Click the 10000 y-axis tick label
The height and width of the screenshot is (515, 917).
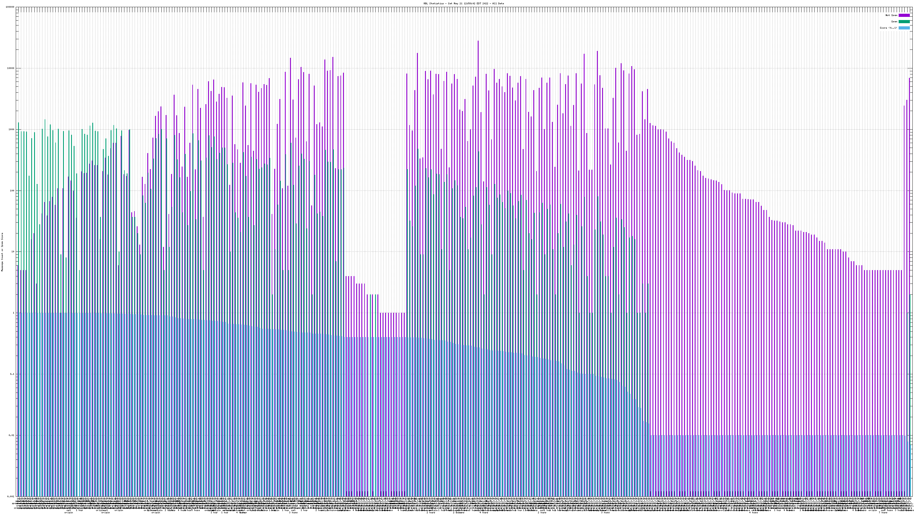point(11,68)
